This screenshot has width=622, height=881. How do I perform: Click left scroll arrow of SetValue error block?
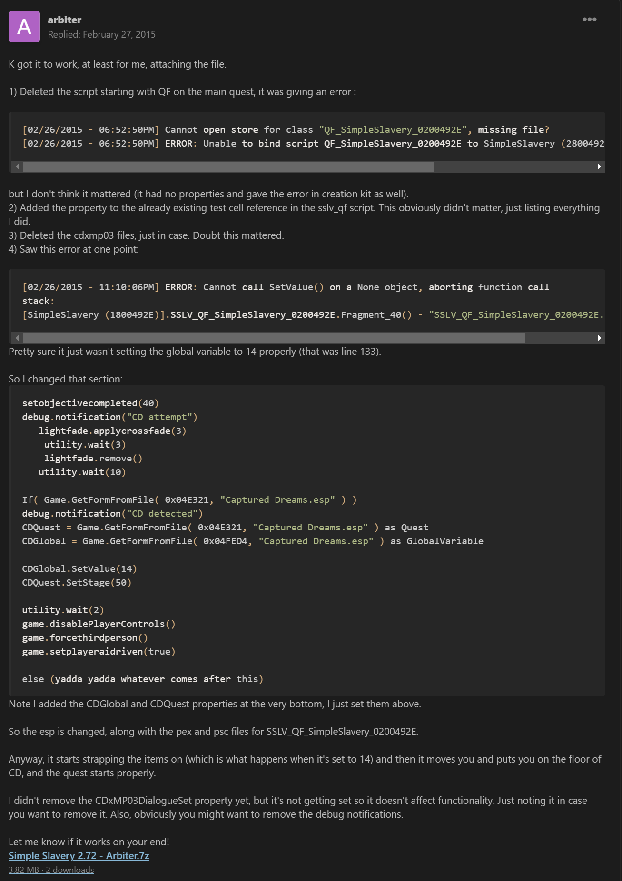pos(17,338)
